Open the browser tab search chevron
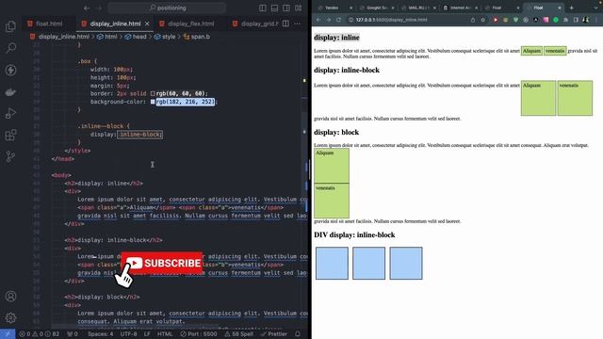Screen dimensions: 603x339 tap(595, 8)
